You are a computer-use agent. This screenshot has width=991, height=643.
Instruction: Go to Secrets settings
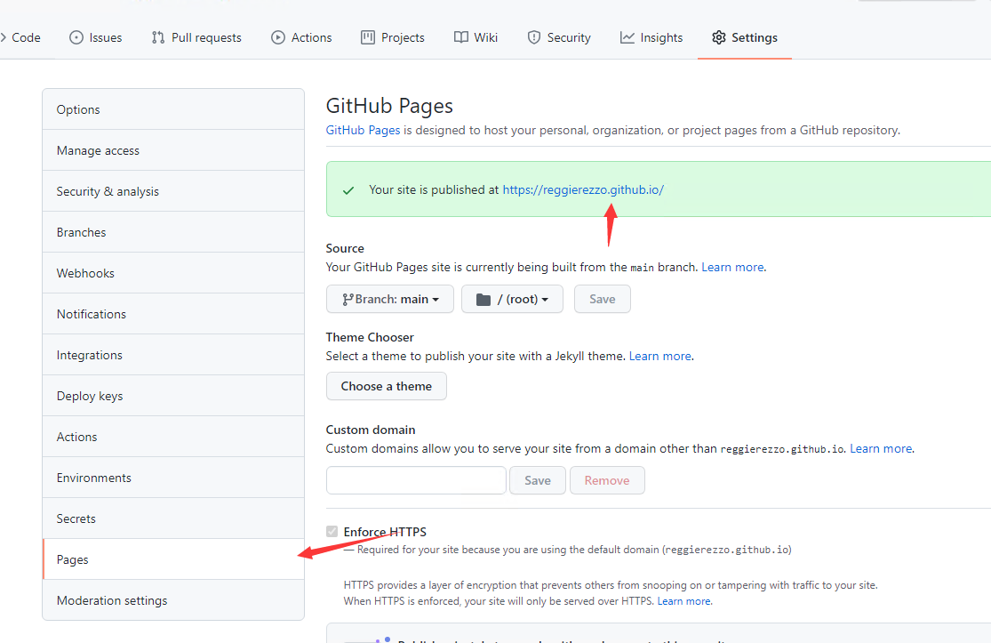[173, 518]
